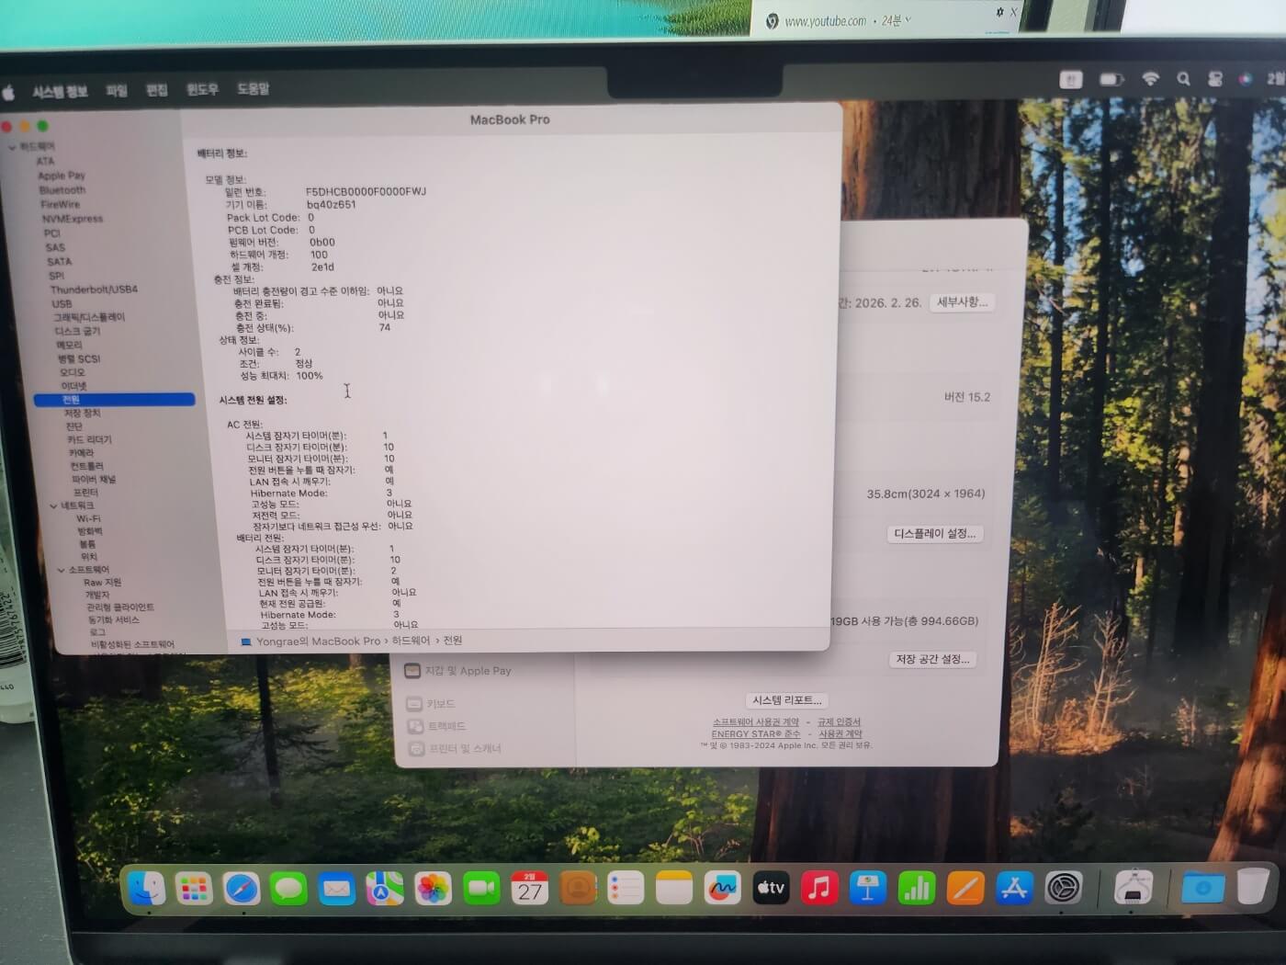Select USB in the sidebar
The height and width of the screenshot is (965, 1286).
tap(62, 303)
